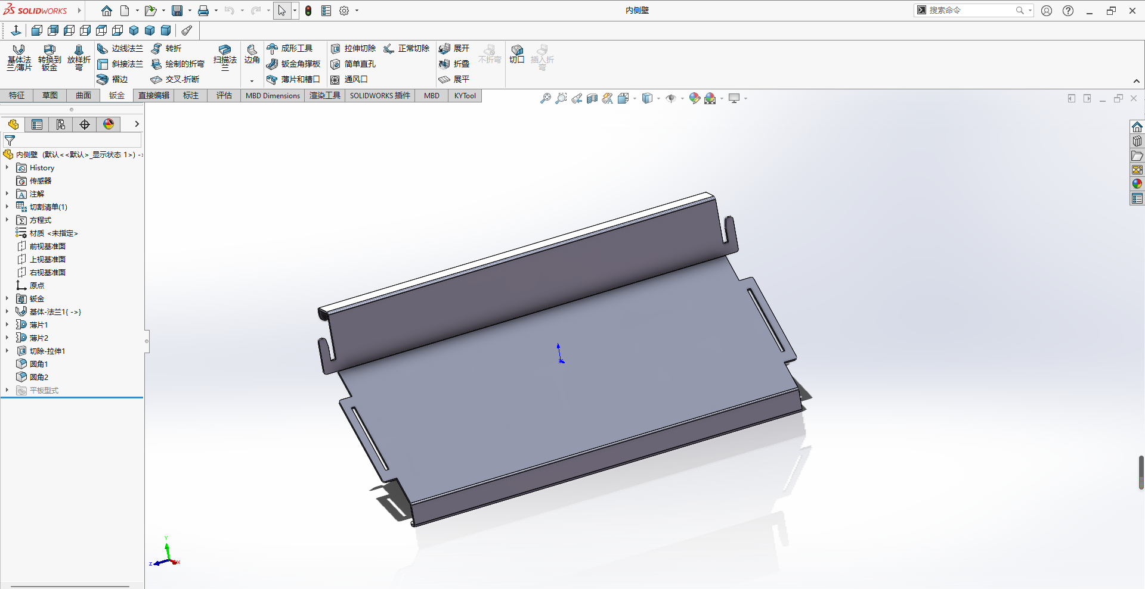Open the 边角 tool dropdown arrow
Screen dimensions: 1145x589
pos(252,81)
